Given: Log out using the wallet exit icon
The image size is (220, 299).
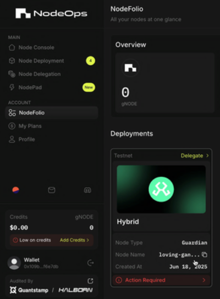Looking at the screenshot, I should (x=90, y=263).
